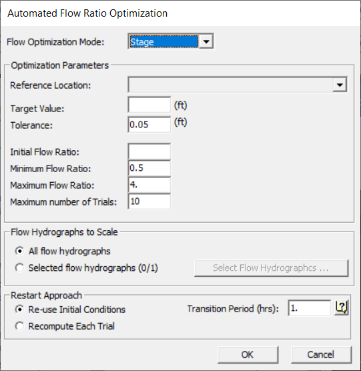Image resolution: width=361 pixels, height=371 pixels.
Task: Click the Maximum number of Trials field
Action: point(149,202)
